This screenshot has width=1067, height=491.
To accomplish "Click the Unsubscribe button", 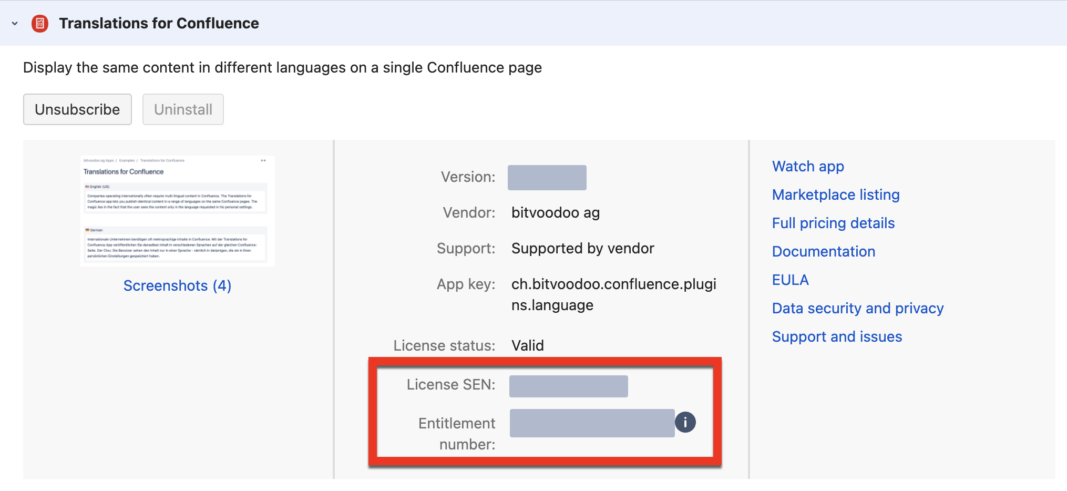I will click(x=77, y=109).
